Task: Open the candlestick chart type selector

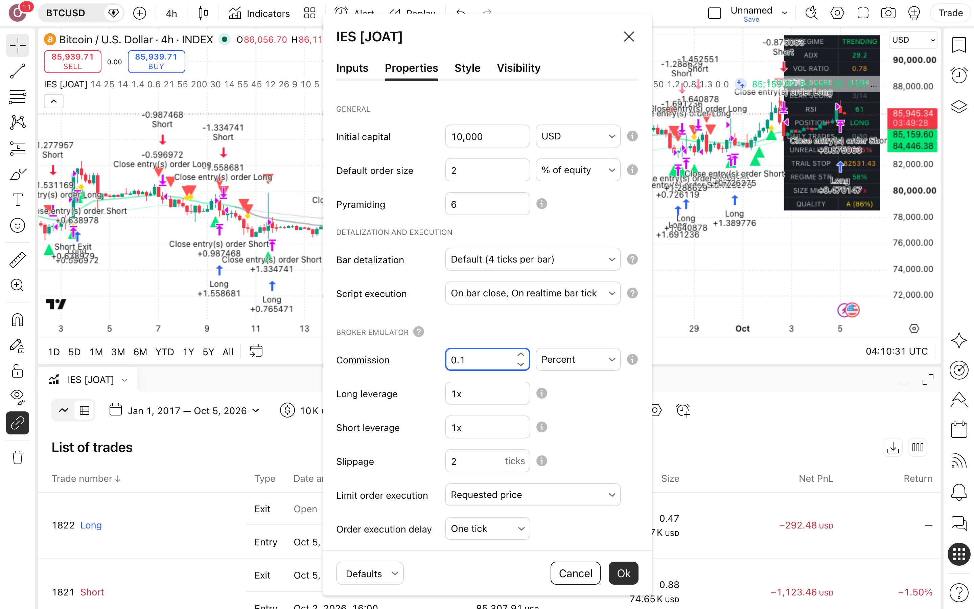Action: click(x=203, y=13)
